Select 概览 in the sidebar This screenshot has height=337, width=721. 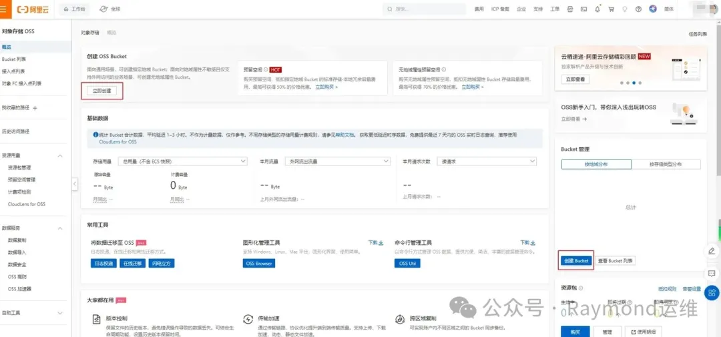(x=35, y=47)
